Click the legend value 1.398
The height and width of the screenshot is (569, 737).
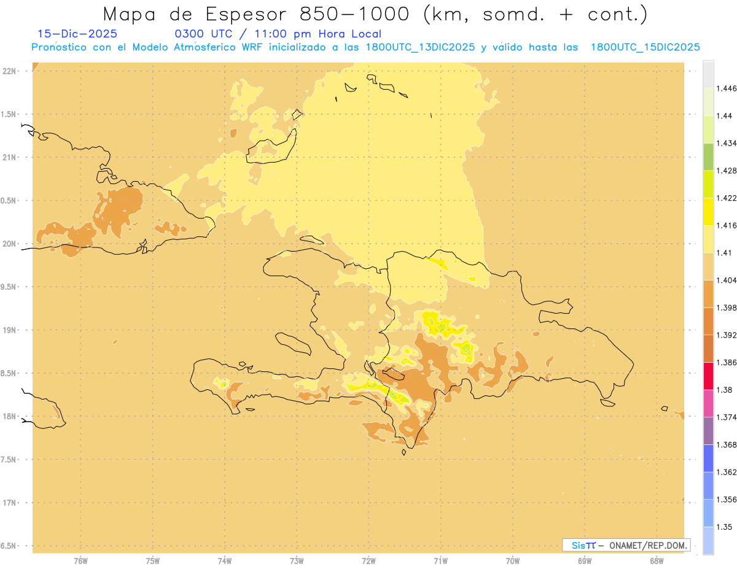726,308
